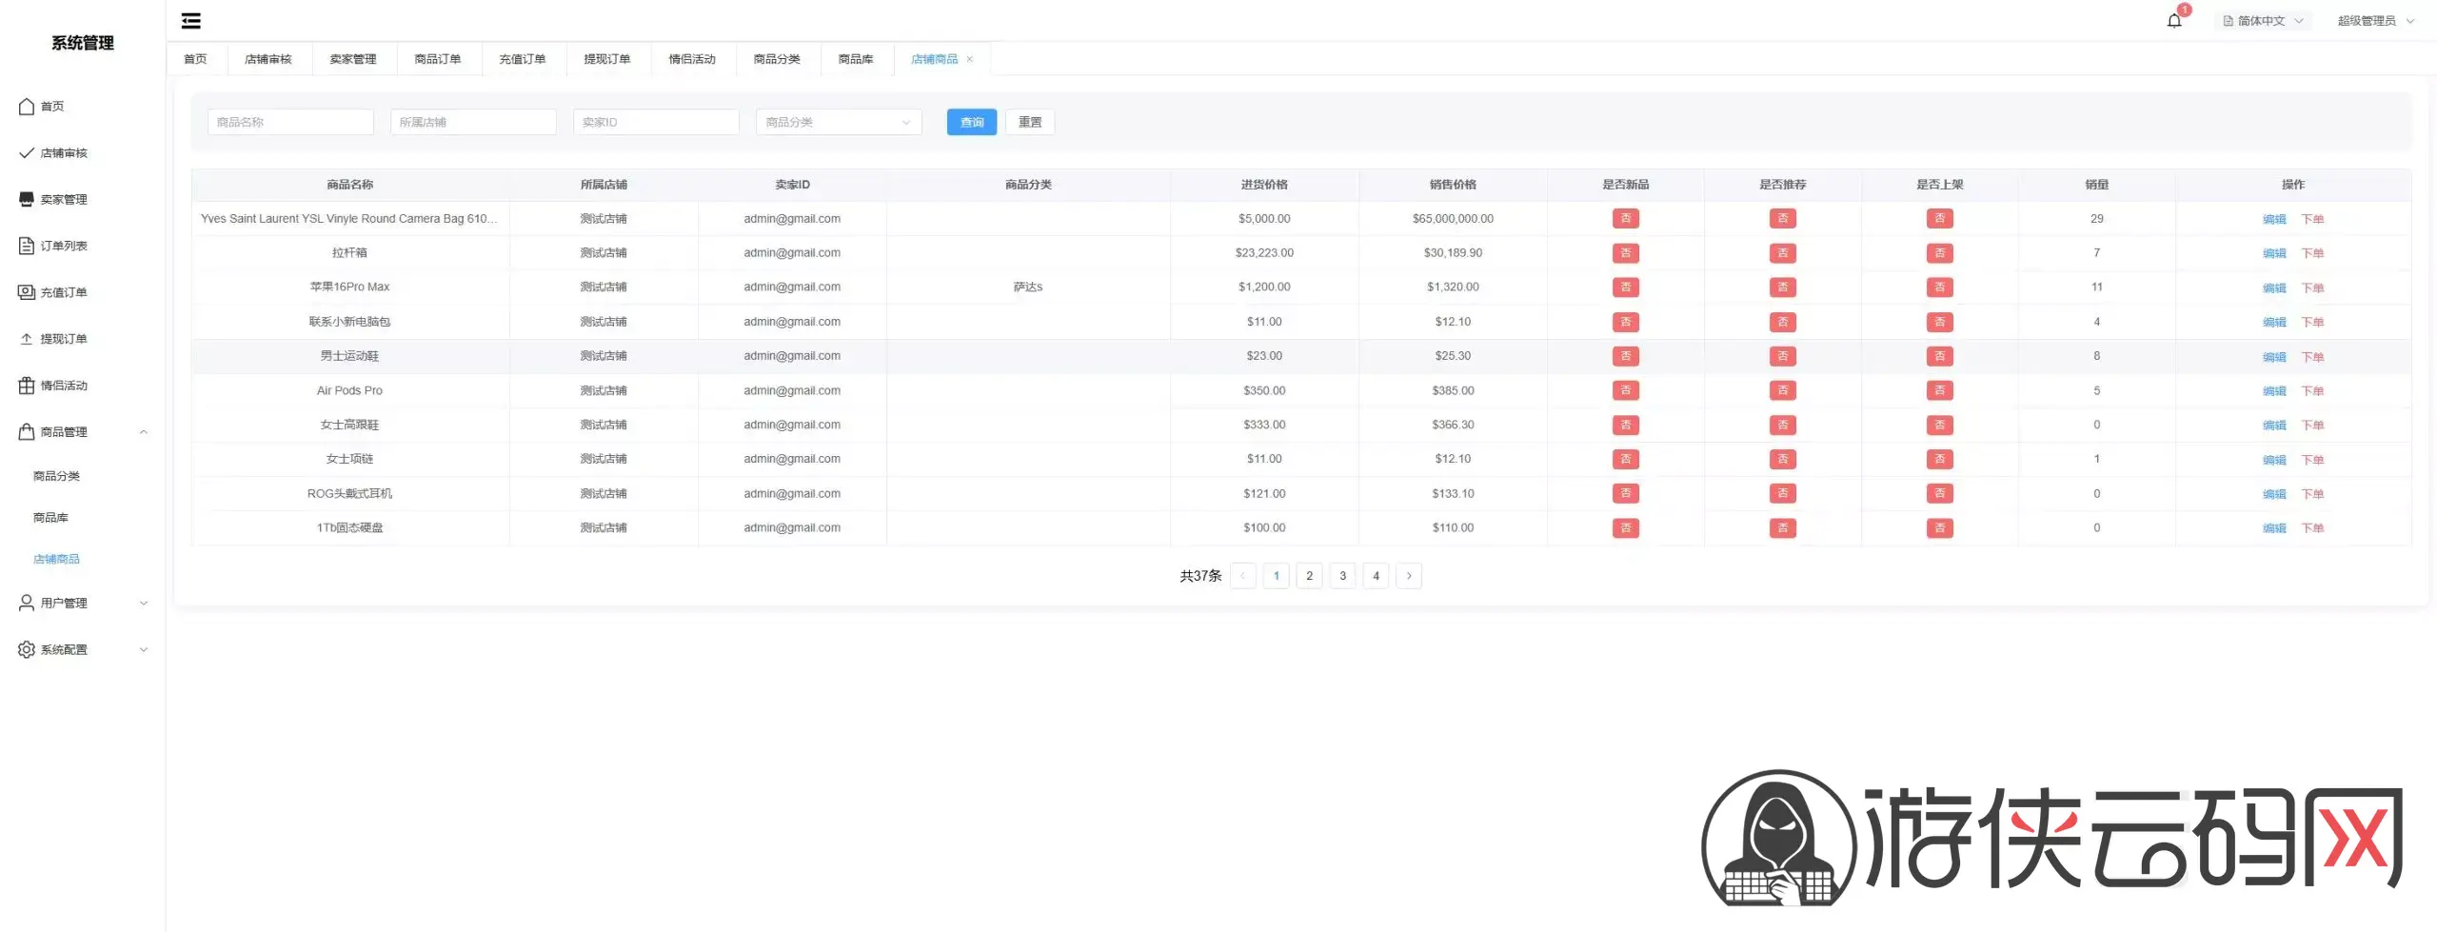Click the 订单列表 document icon in sidebar
Viewport: 2437px width, 932px height.
27,246
